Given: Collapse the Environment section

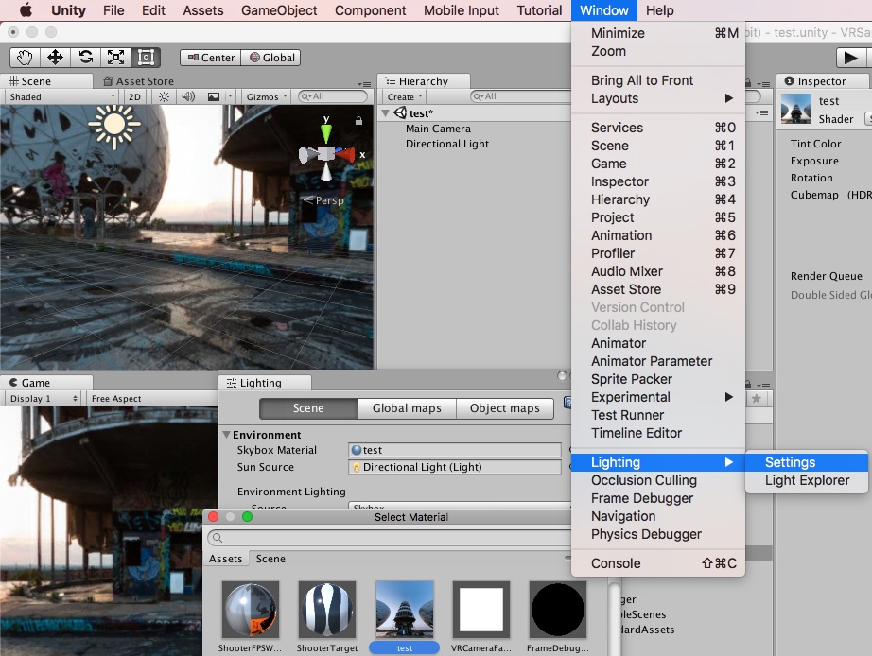Looking at the screenshot, I should click(226, 434).
